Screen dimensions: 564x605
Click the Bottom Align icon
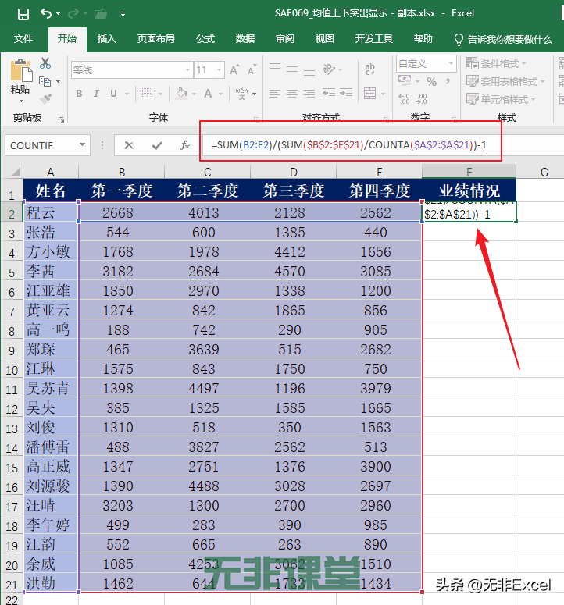click(309, 71)
